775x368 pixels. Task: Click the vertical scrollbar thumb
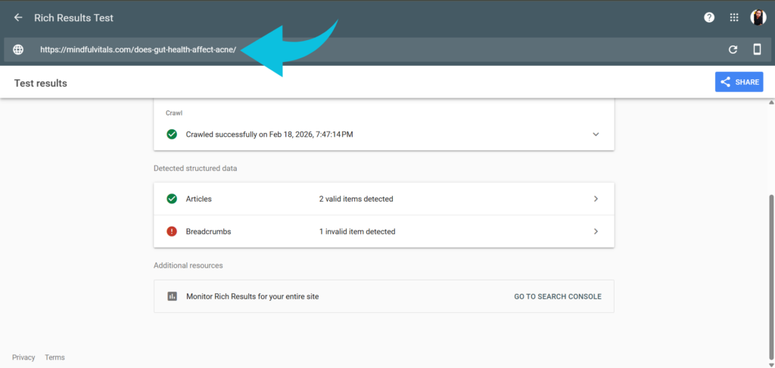click(x=771, y=277)
